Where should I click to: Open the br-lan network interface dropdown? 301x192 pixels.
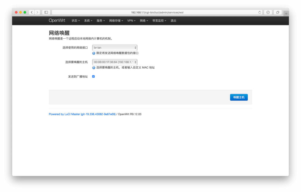pyautogui.click(x=115, y=48)
